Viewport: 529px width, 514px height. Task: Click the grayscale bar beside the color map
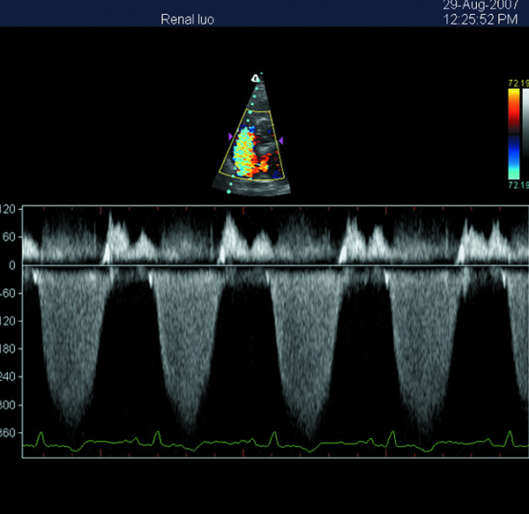tap(525, 132)
